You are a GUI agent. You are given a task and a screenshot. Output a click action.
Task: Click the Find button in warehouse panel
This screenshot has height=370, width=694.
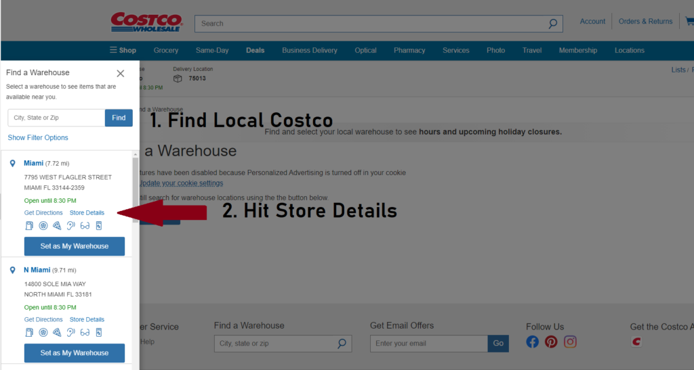click(x=119, y=118)
